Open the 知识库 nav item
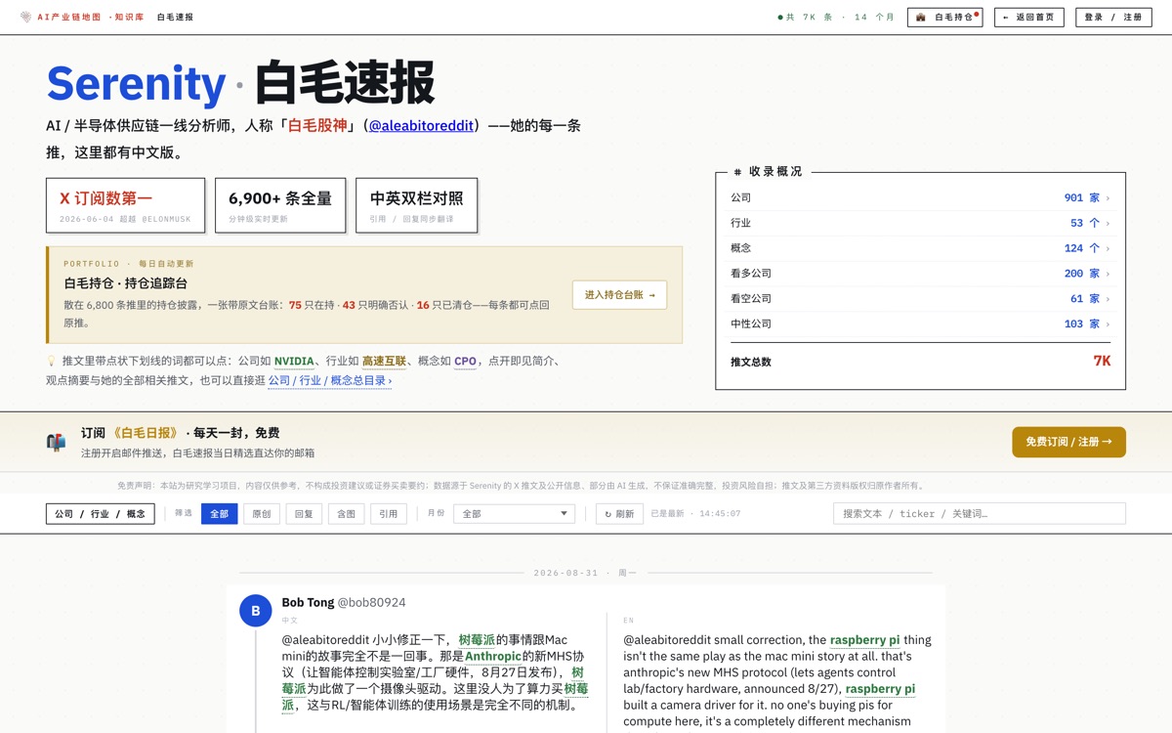Viewport: 1172px width, 733px height. click(x=128, y=17)
